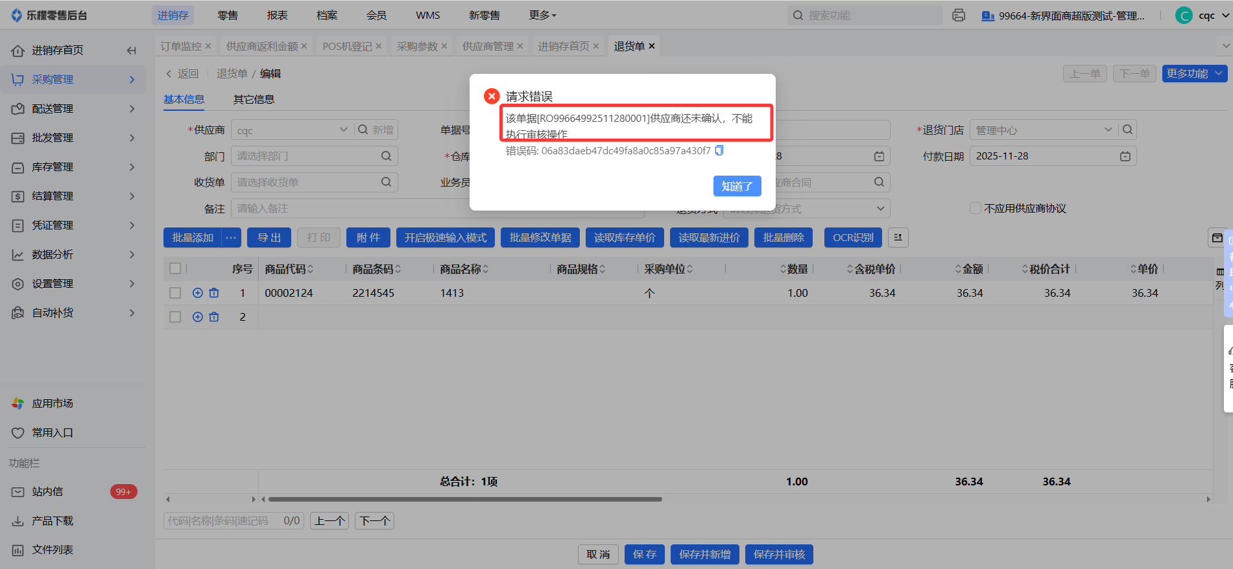
Task: Open the 报表 top menu
Action: pyautogui.click(x=277, y=16)
